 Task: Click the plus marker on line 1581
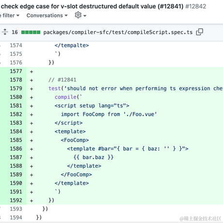tap(32, 106)
